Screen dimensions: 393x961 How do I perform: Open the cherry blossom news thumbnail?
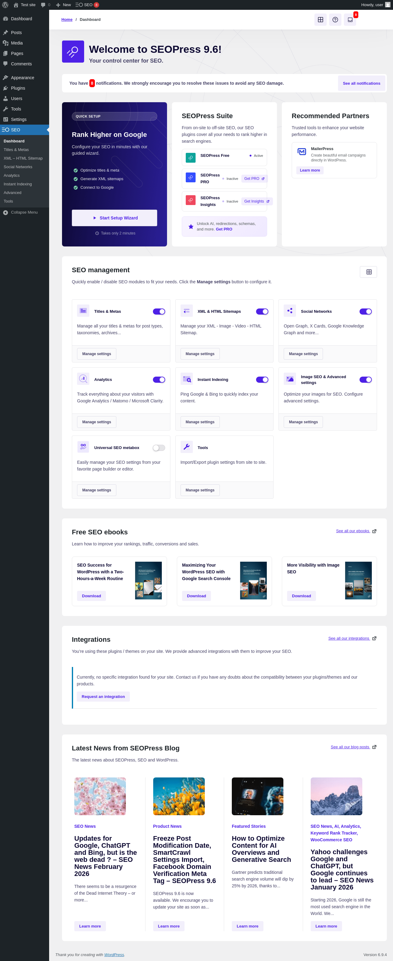pyautogui.click(x=100, y=796)
